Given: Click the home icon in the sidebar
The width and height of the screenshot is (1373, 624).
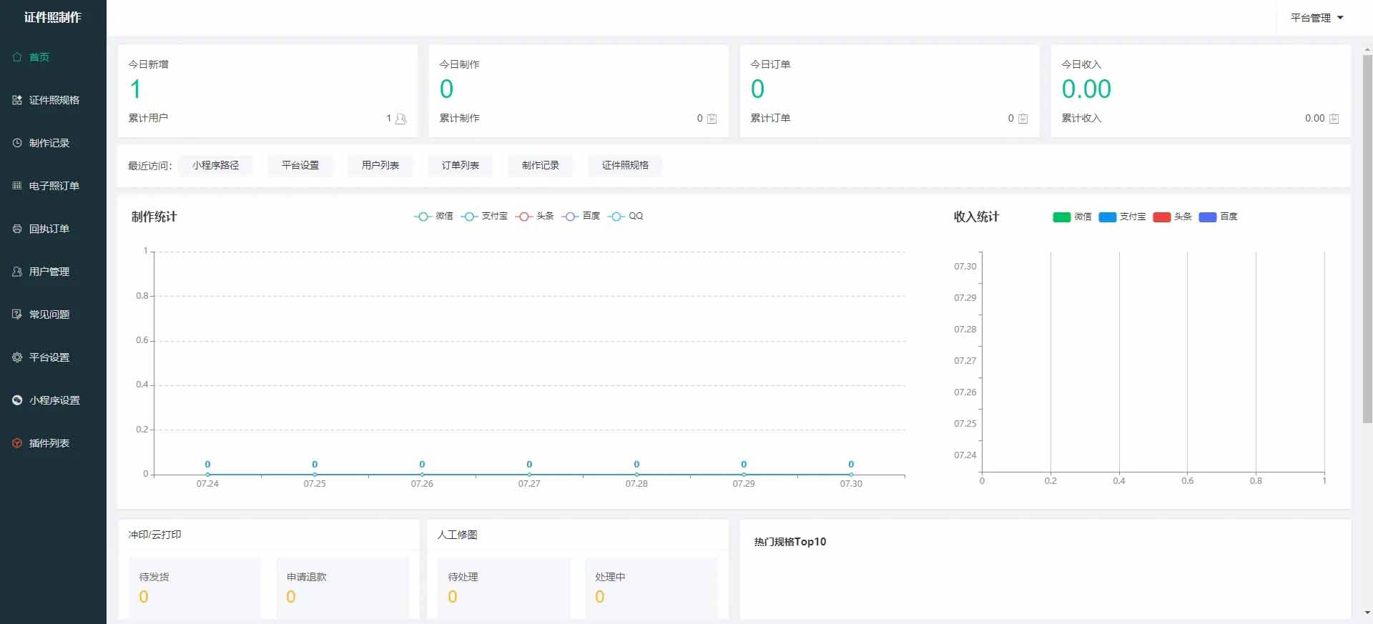Looking at the screenshot, I should pyautogui.click(x=17, y=57).
